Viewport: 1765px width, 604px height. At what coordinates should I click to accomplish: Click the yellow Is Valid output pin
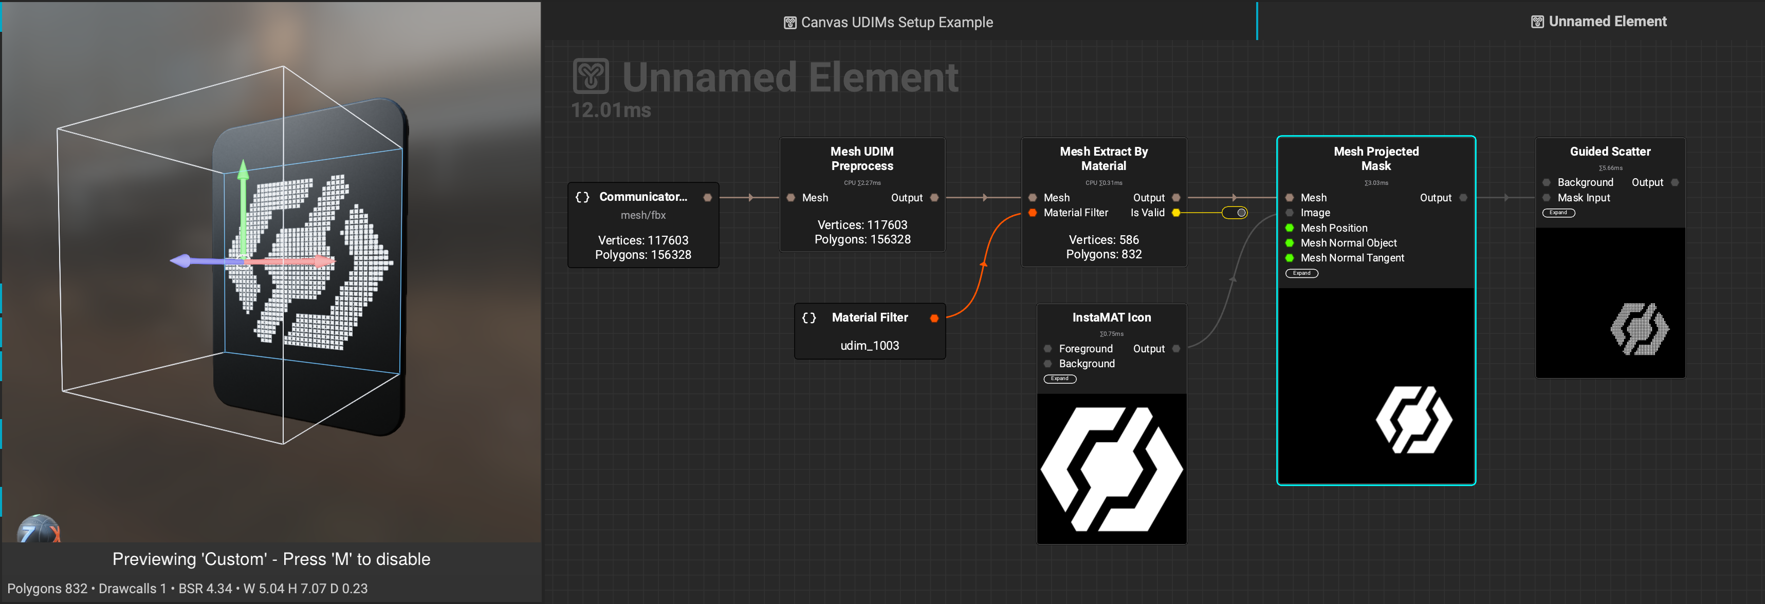click(1176, 213)
